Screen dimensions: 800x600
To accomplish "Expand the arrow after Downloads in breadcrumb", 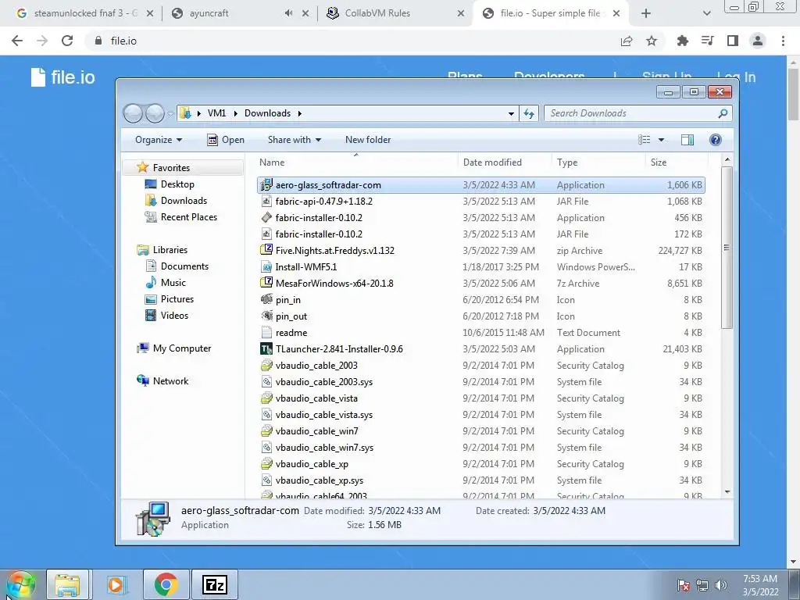I will 300,113.
